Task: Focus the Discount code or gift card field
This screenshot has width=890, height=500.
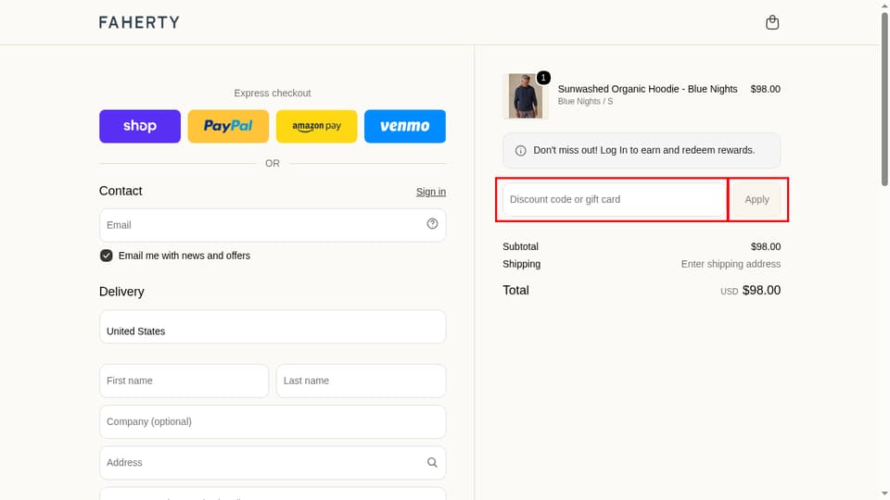Action: click(615, 200)
